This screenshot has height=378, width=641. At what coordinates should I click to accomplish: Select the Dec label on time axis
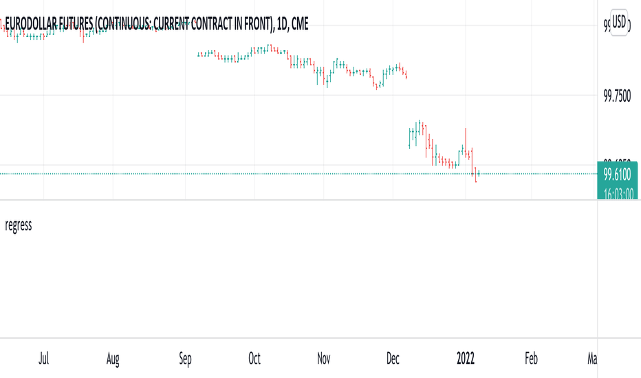(x=393, y=358)
